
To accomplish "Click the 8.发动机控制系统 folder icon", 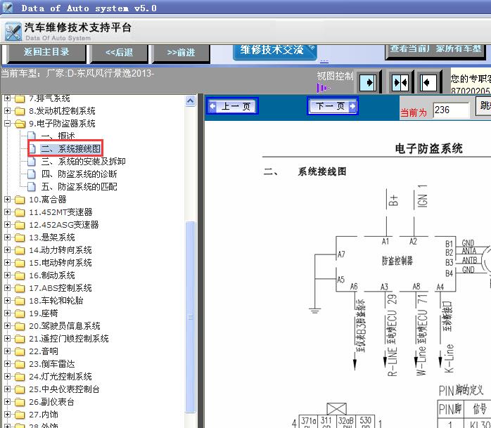I will pos(20,111).
